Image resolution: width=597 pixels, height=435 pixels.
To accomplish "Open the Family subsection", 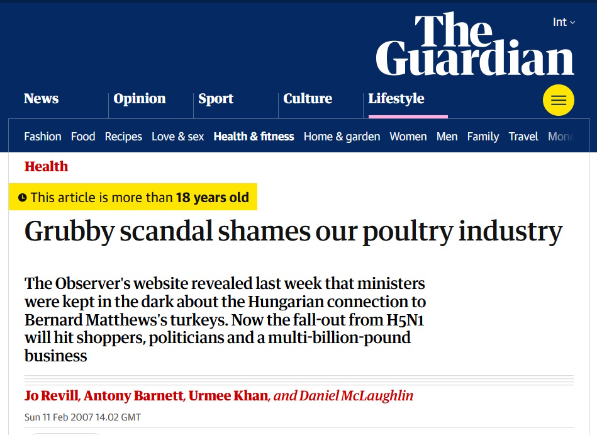I will pos(483,137).
